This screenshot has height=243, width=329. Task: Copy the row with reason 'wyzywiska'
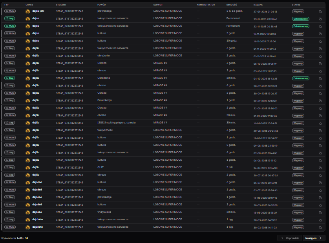point(320,212)
